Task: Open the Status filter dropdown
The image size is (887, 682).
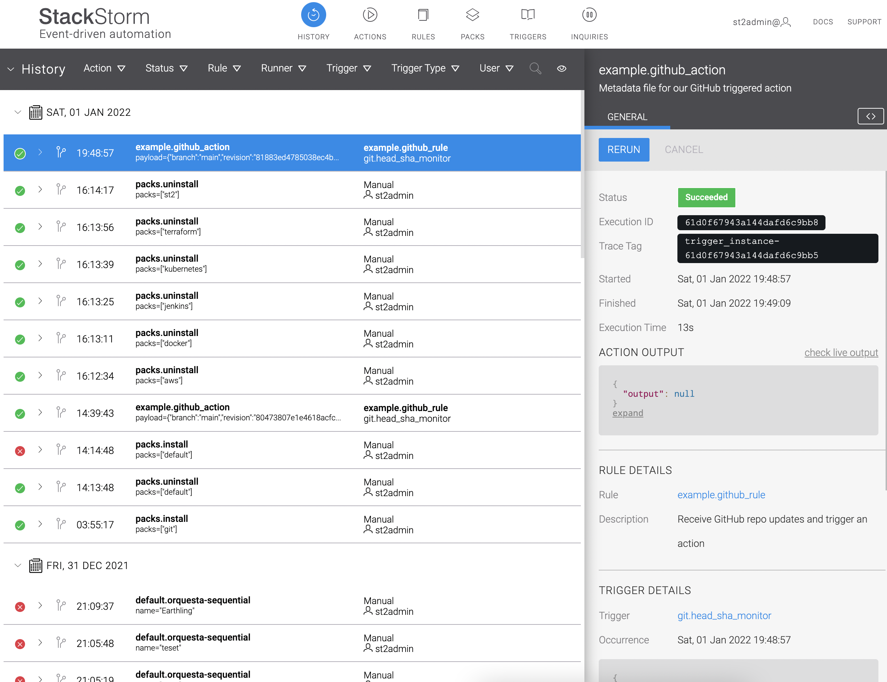Action: coord(166,69)
